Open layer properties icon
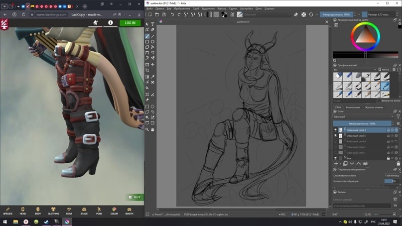Screen dimensions: 402x226 click(365, 163)
